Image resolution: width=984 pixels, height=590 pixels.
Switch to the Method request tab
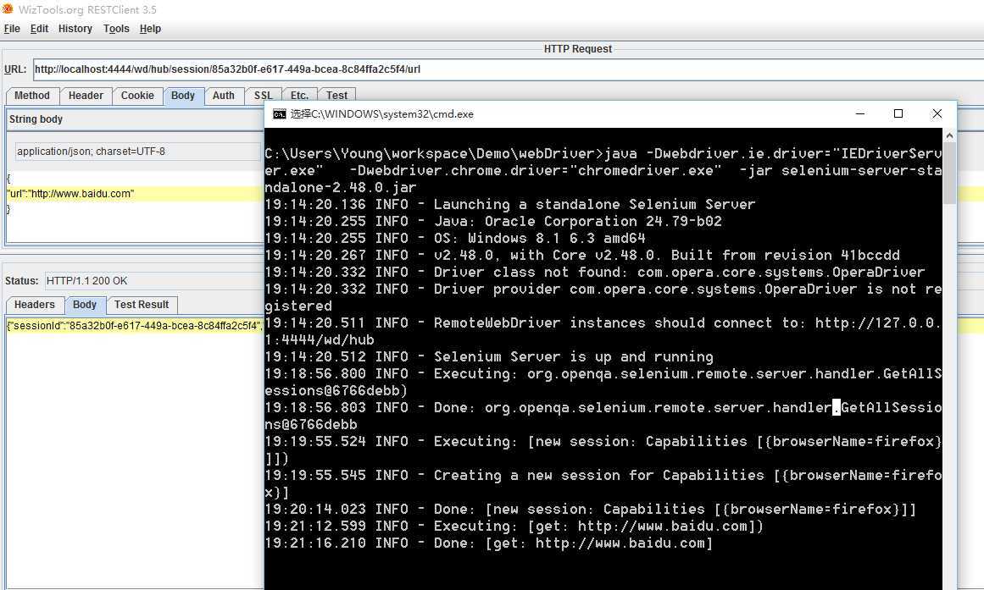pyautogui.click(x=32, y=96)
